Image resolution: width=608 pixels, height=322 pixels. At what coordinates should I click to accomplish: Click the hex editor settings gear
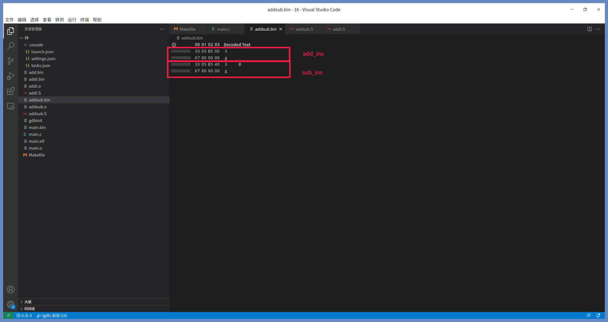click(x=174, y=45)
